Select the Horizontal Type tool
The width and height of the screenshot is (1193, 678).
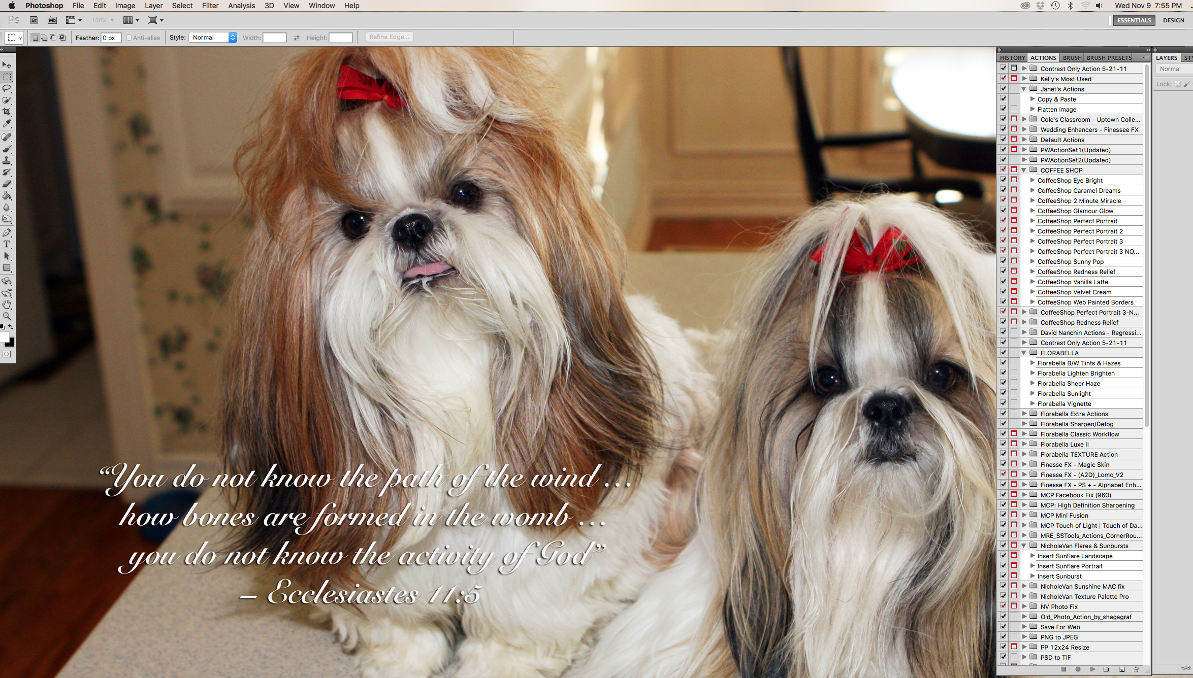point(7,244)
